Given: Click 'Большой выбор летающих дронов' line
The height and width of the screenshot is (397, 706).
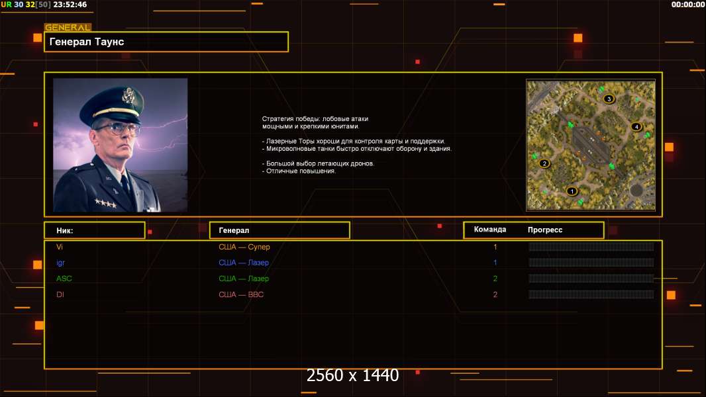Looking at the screenshot, I should (x=318, y=163).
